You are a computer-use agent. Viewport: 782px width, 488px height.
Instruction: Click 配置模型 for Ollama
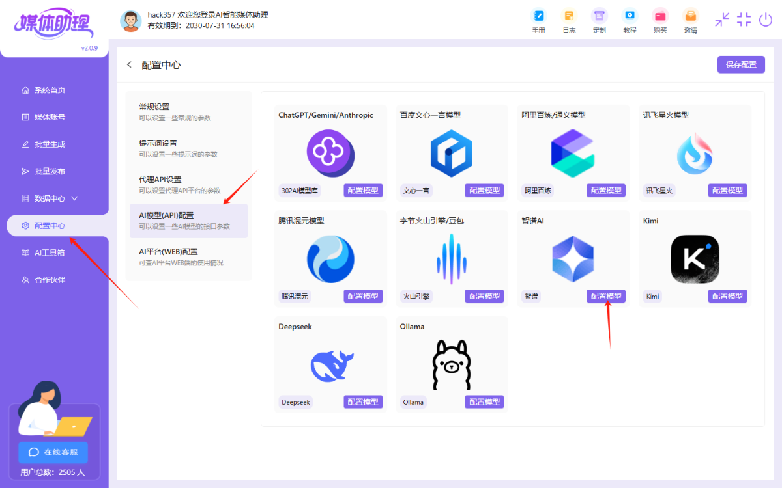point(484,401)
